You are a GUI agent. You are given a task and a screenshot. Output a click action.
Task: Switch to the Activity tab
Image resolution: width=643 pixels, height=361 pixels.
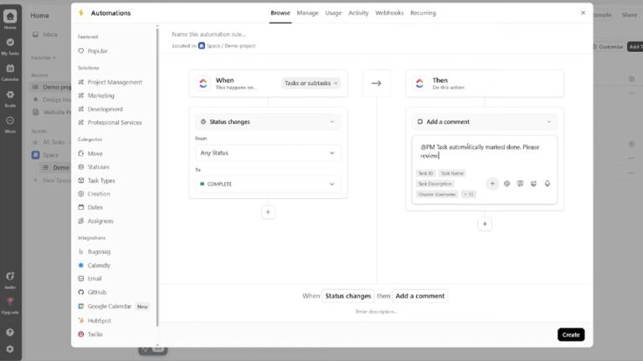pyautogui.click(x=358, y=13)
